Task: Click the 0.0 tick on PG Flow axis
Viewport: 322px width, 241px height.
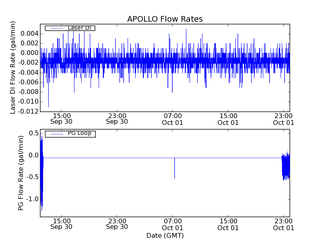Action: [34, 155]
